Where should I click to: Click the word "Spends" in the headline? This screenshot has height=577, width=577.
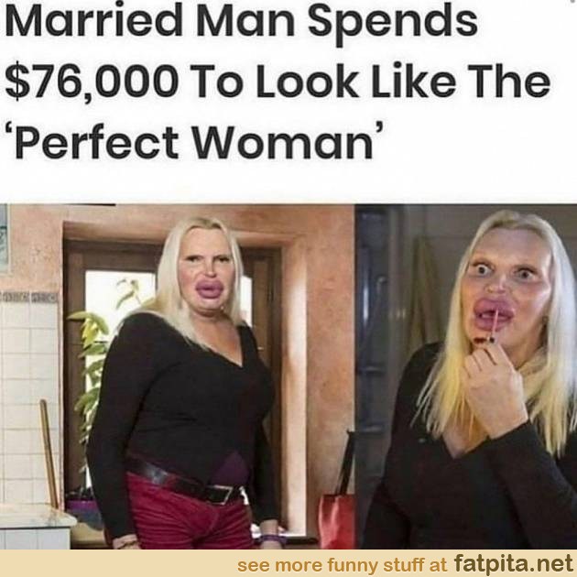pos(393,23)
